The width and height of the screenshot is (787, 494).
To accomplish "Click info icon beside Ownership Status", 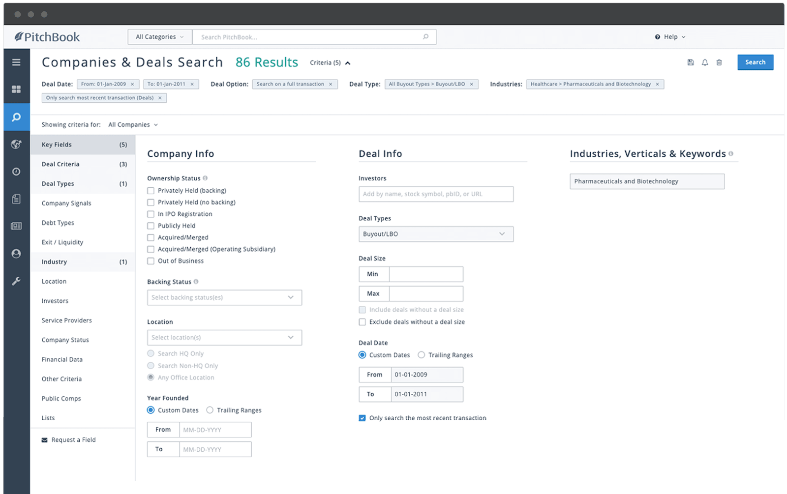I will point(205,178).
